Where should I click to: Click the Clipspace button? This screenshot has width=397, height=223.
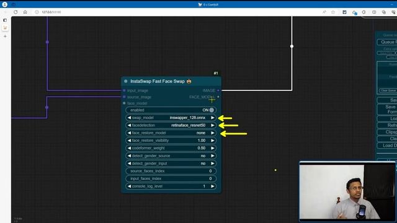click(387, 132)
